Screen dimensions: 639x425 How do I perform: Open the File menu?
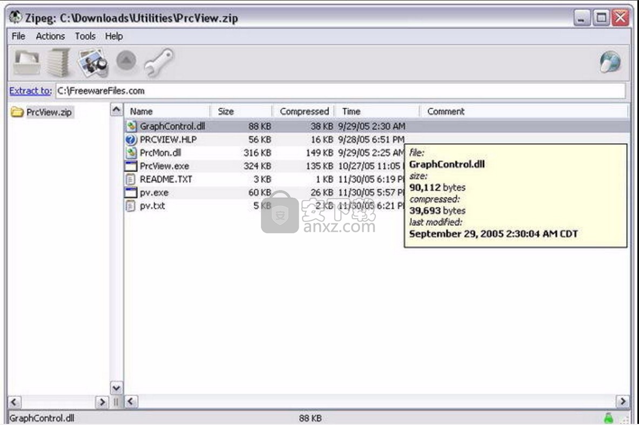18,36
